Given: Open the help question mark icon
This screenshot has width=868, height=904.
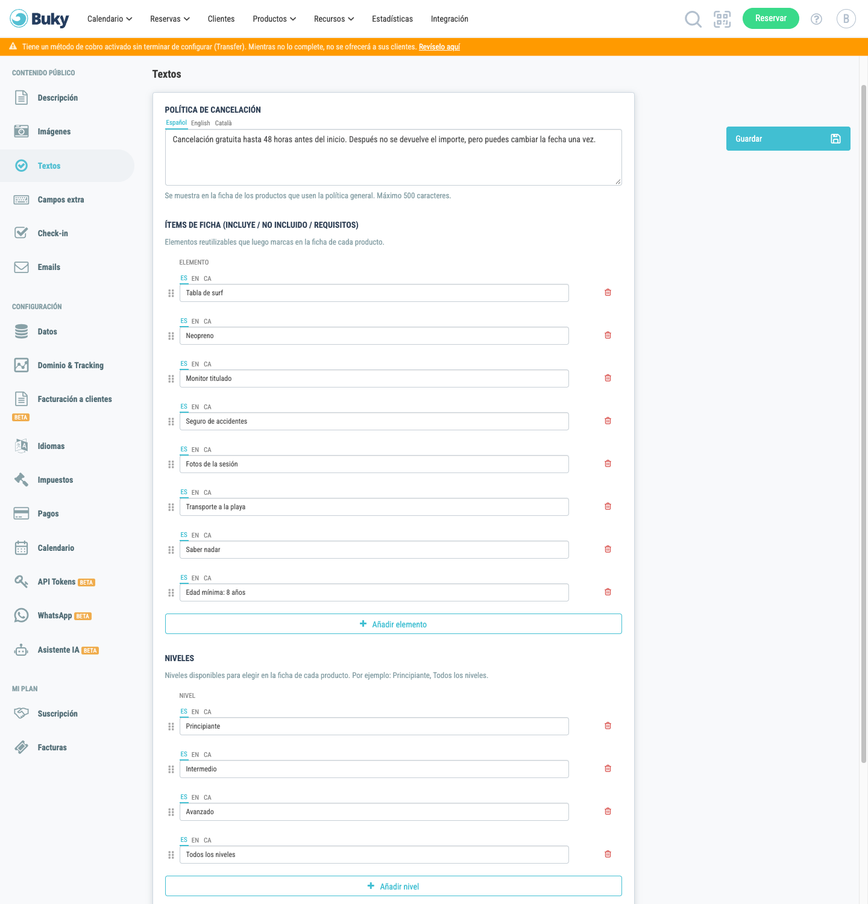Looking at the screenshot, I should (816, 19).
